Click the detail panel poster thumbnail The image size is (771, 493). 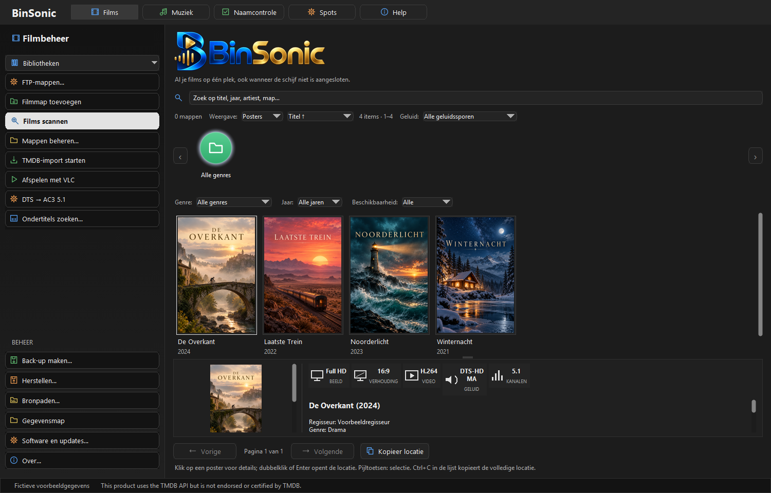(236, 399)
